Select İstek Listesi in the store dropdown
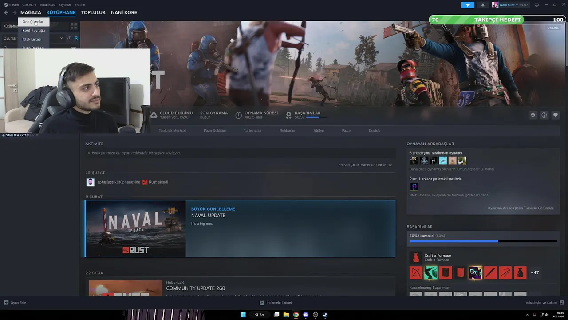The width and height of the screenshot is (568, 320). pos(33,40)
